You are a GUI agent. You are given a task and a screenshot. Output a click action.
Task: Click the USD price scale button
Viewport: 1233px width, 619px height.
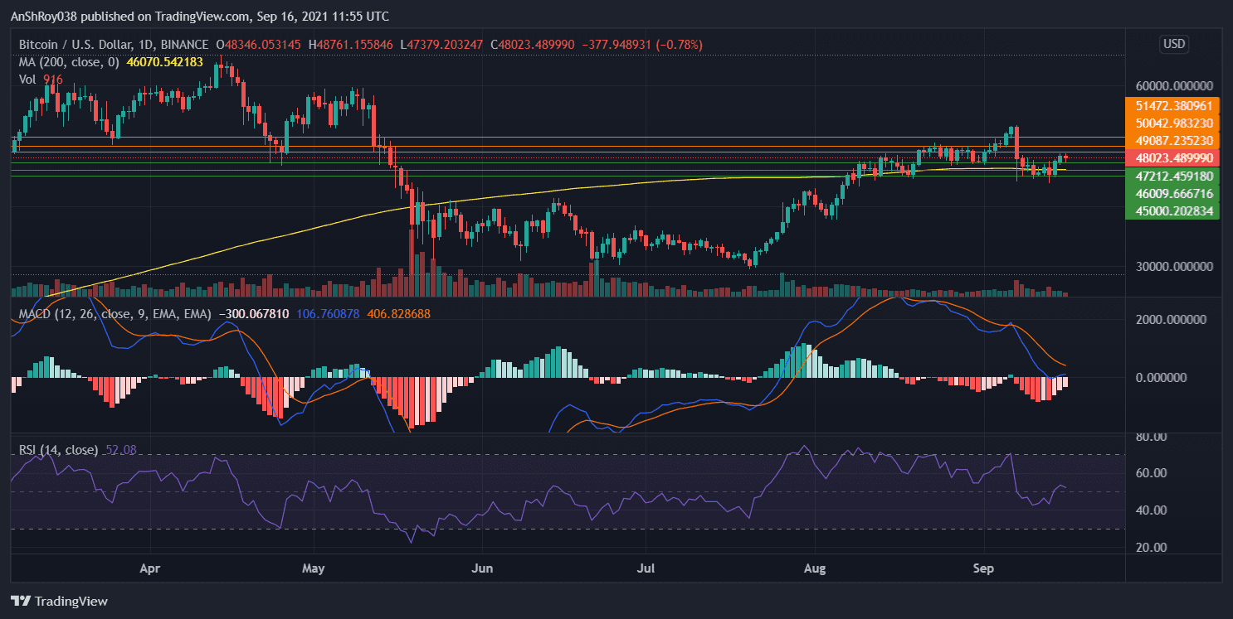tap(1174, 45)
